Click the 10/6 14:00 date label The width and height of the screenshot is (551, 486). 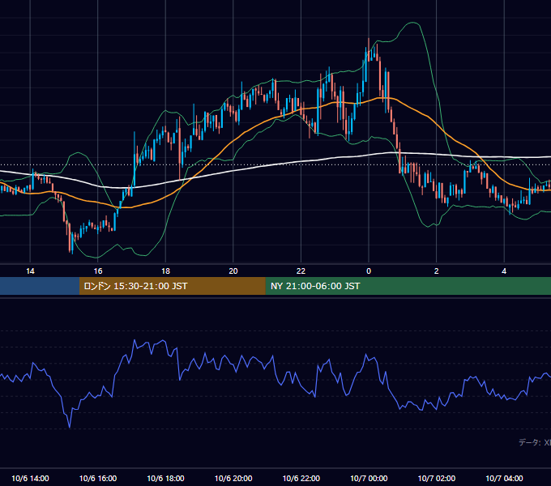click(x=30, y=478)
